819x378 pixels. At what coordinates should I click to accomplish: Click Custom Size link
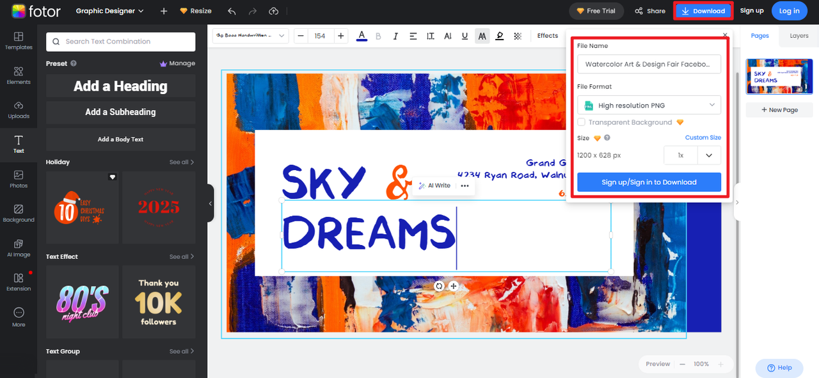click(x=703, y=138)
